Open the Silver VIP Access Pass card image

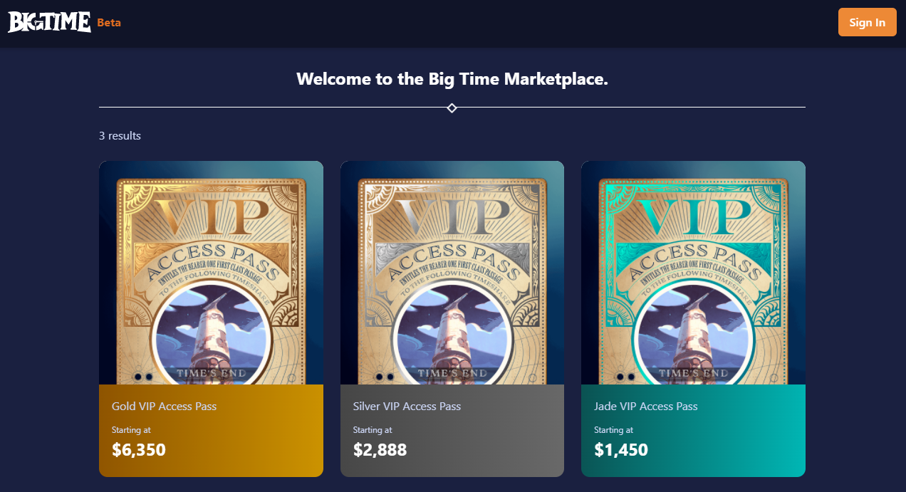pyautogui.click(x=452, y=273)
